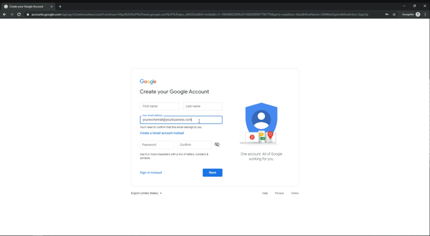The image size is (430, 236).
Task: Click Create a Gmail account instead
Action: point(162,133)
